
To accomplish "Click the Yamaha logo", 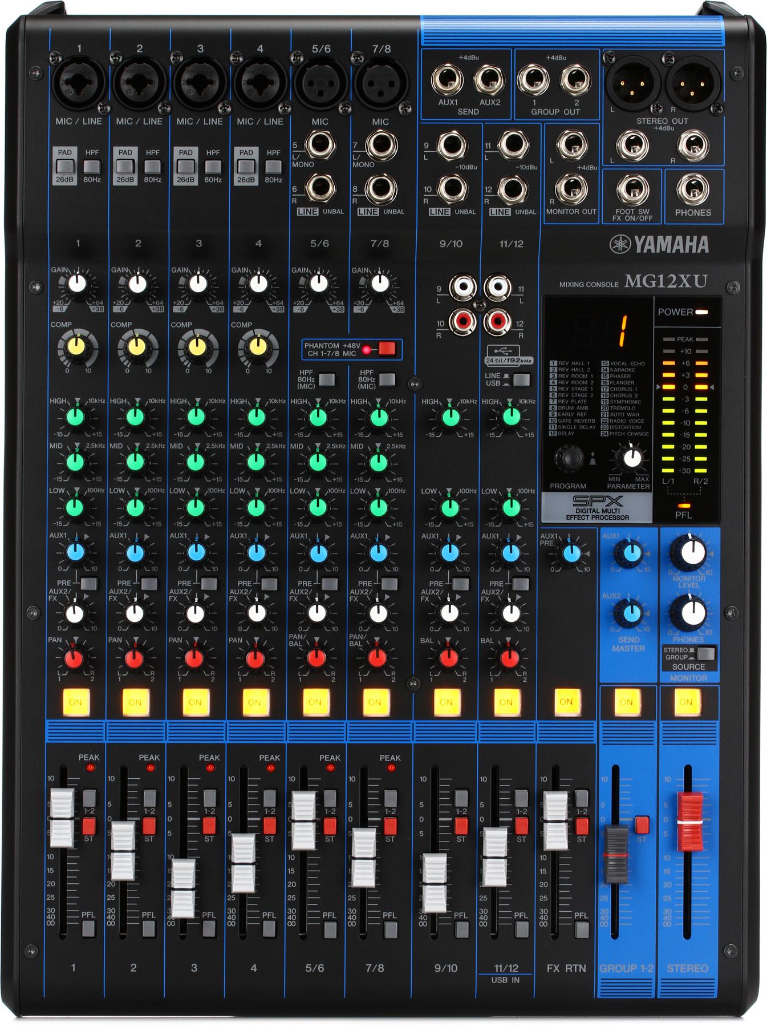I will pos(659,244).
